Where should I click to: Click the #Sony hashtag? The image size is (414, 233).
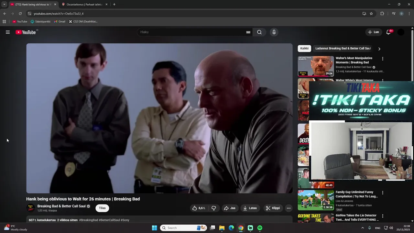point(125,220)
